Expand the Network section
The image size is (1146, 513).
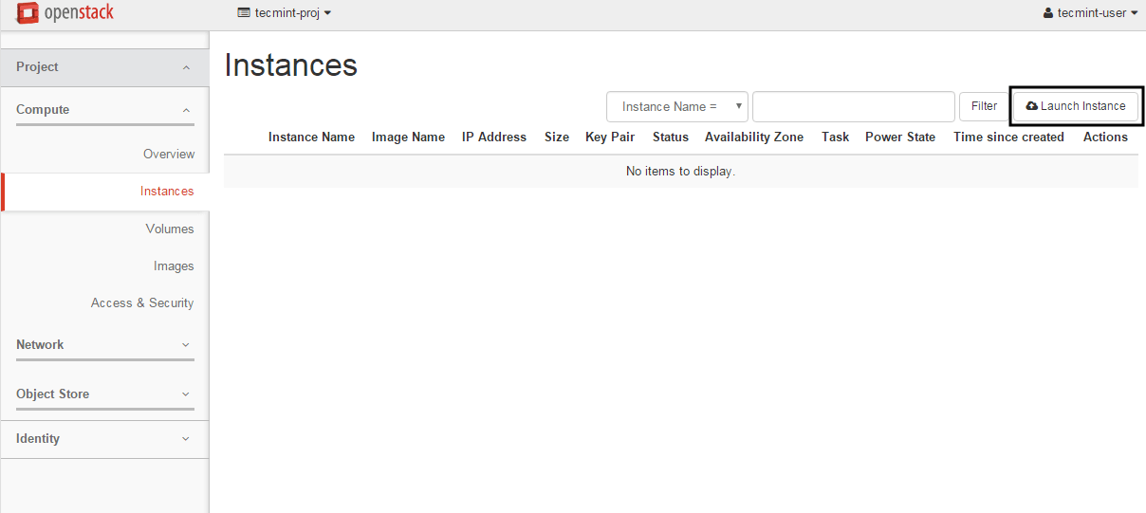pyautogui.click(x=104, y=345)
